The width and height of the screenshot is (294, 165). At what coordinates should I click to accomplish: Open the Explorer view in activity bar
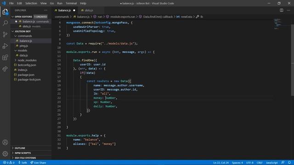5,12
